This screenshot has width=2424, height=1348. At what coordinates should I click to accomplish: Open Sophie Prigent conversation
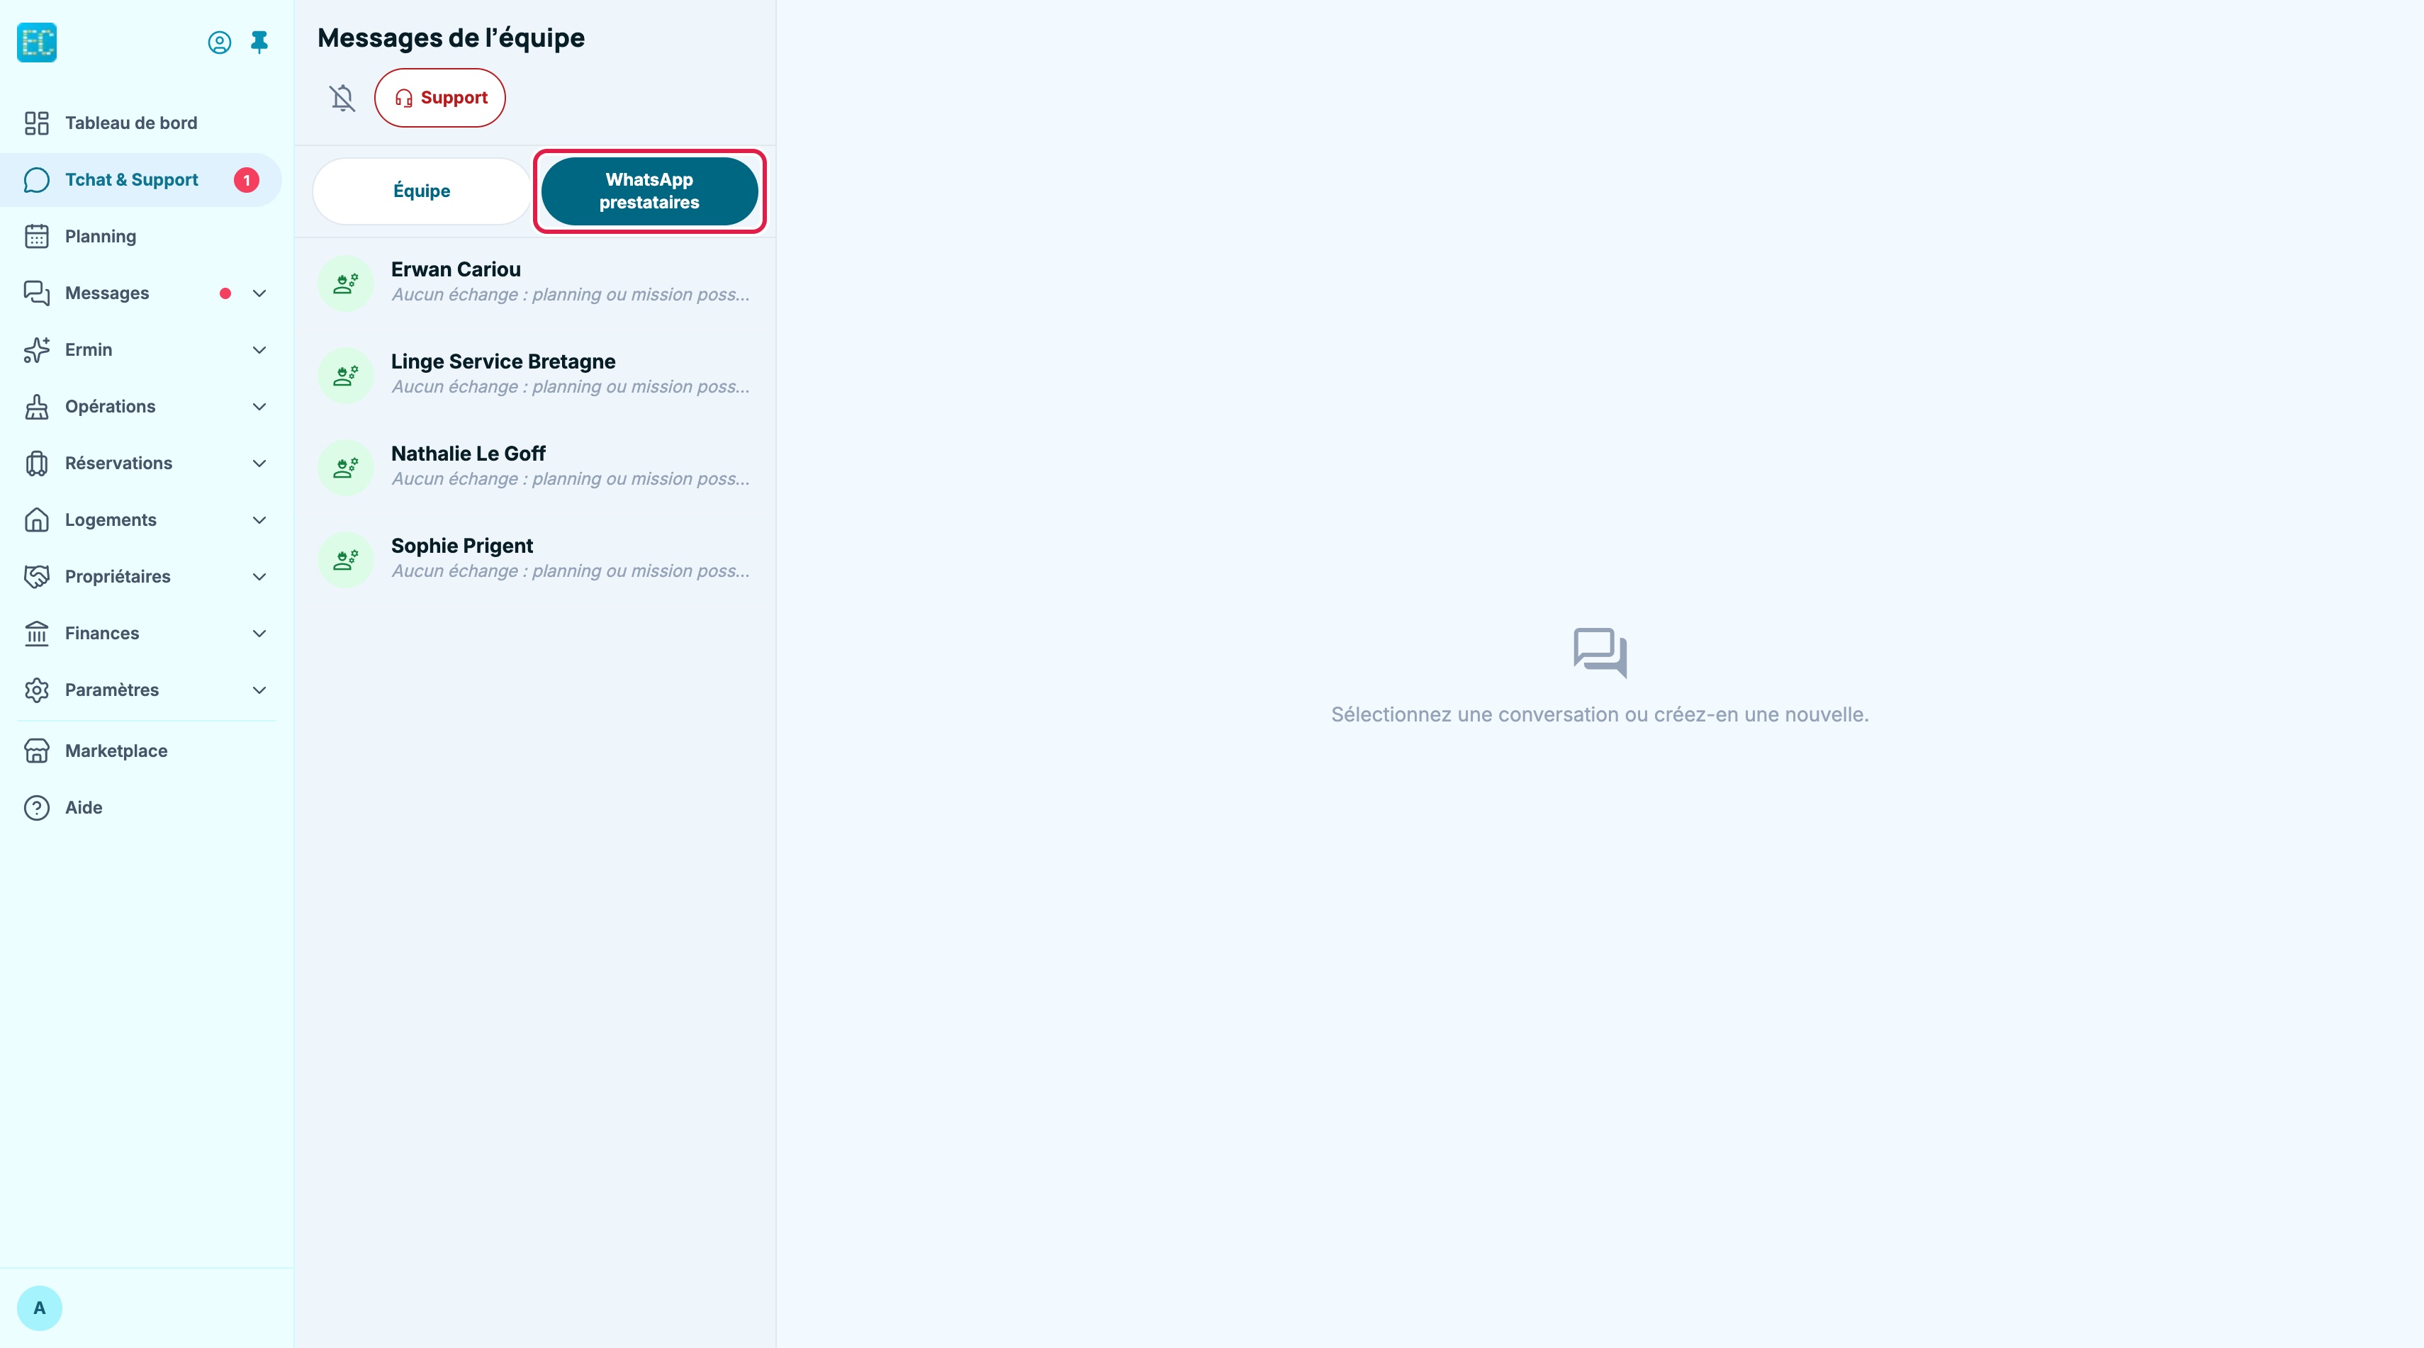click(x=535, y=558)
